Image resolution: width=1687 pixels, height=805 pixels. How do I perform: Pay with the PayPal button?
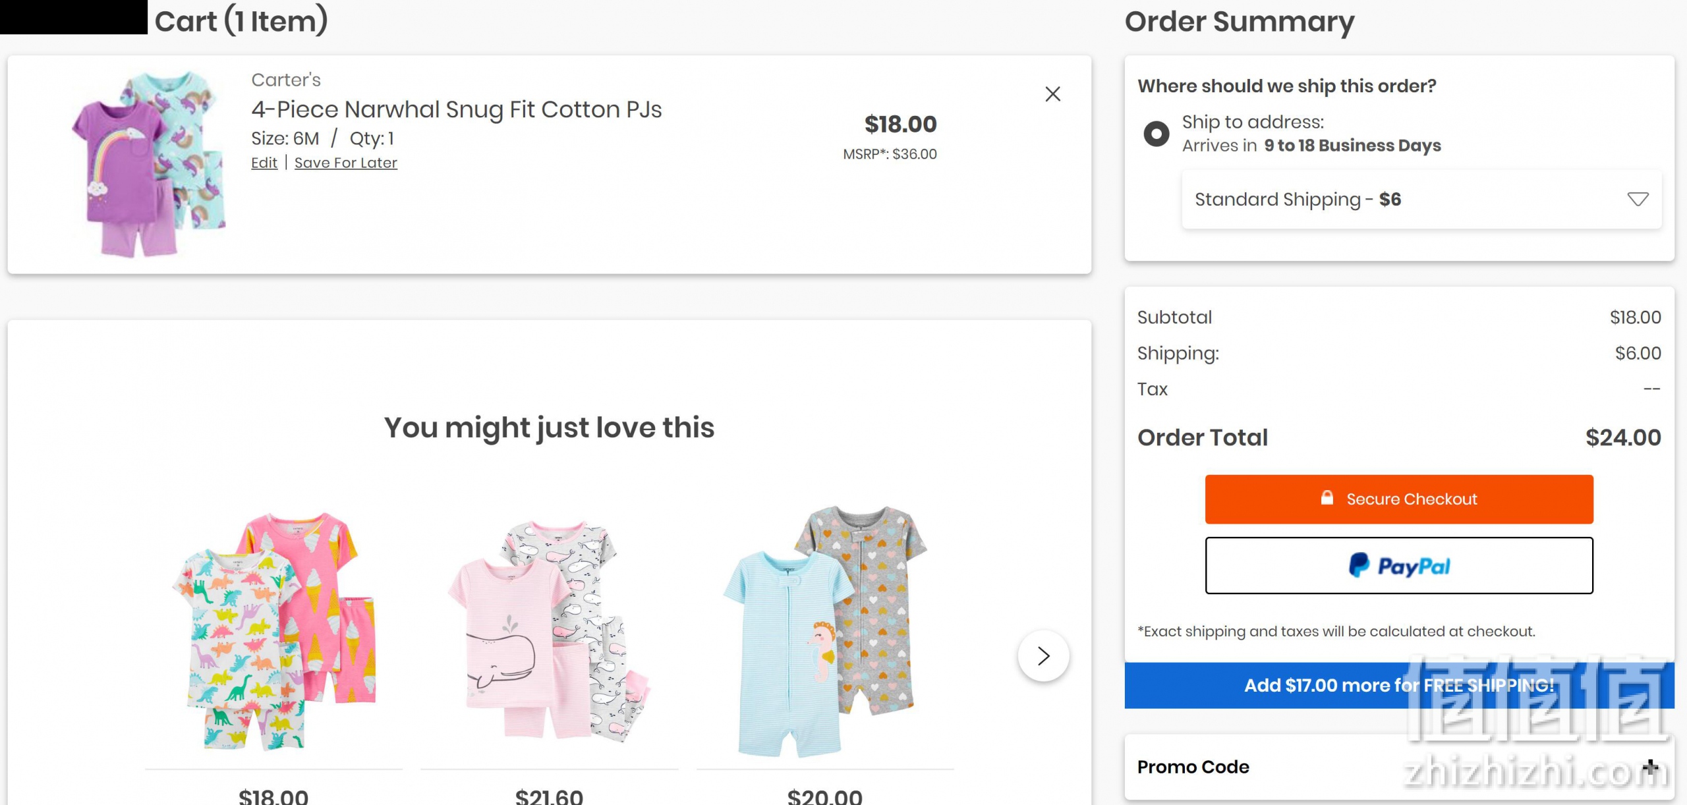coord(1399,565)
